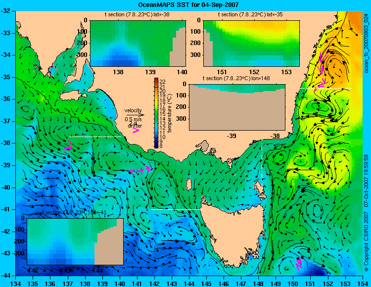This screenshot has width=371, height=287.
Task: Select the lat=-41 temperature section plot
Action: (75, 241)
